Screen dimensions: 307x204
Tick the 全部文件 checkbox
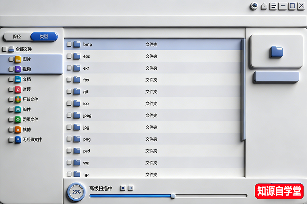(x=5, y=49)
